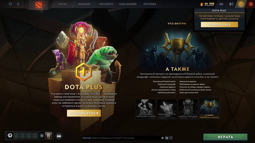Click the ПОДПИСАТЬСЯ button under Dota Plus description
This screenshot has width=255, height=143.
coord(84,113)
